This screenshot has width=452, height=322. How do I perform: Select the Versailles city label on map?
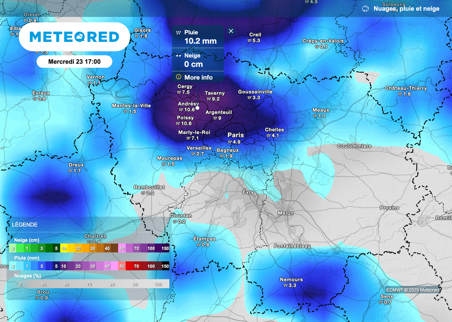point(199,148)
